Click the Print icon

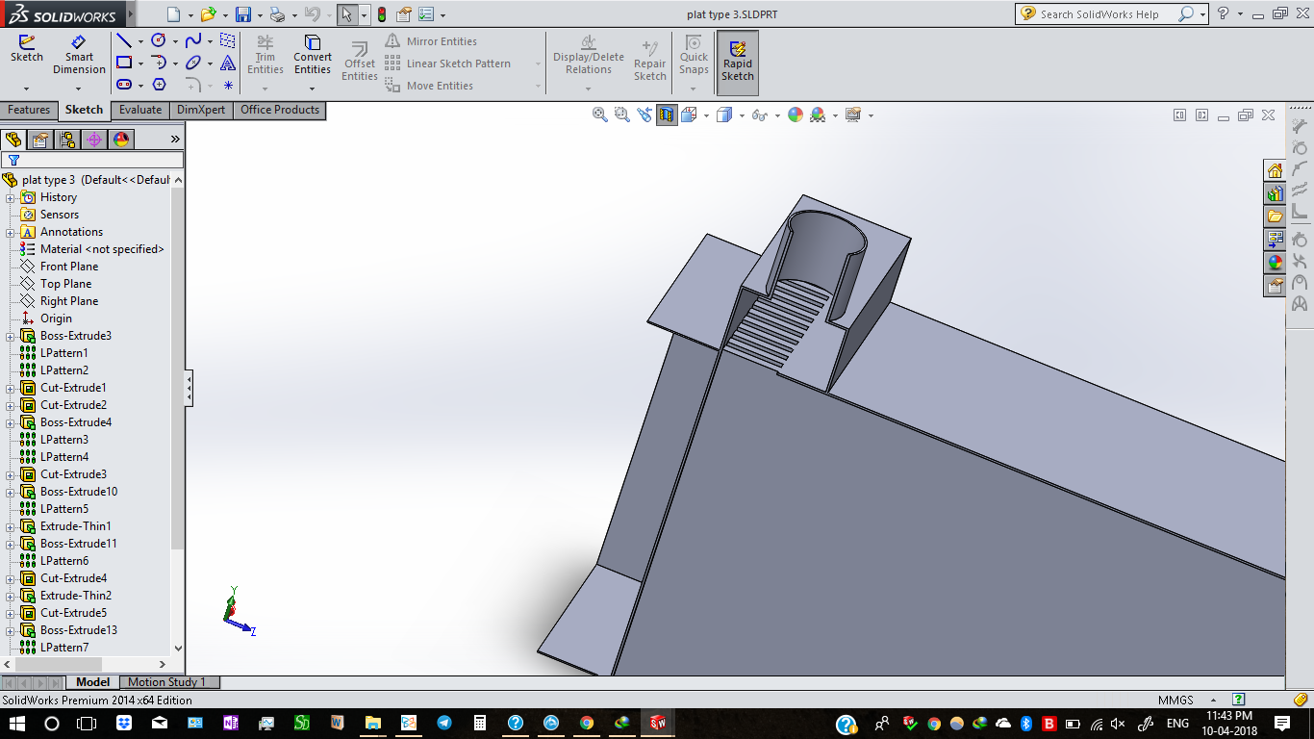277,14
